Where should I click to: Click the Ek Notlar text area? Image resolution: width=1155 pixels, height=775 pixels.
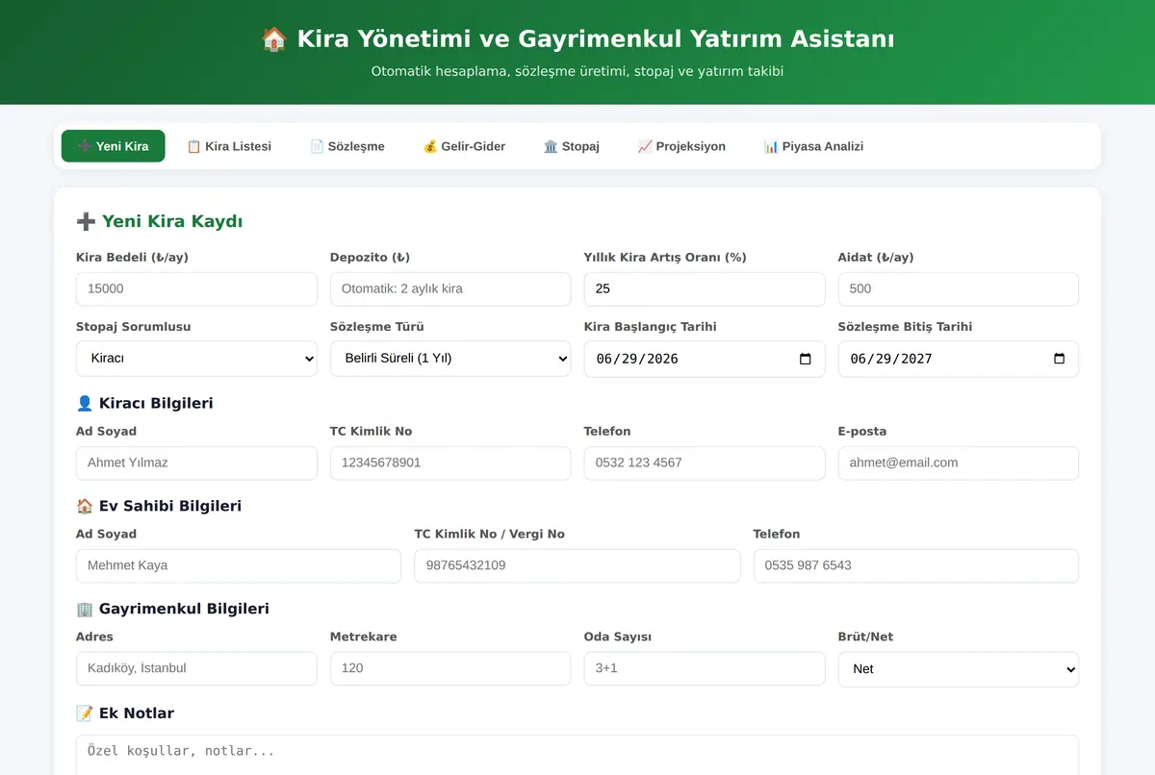point(577,756)
